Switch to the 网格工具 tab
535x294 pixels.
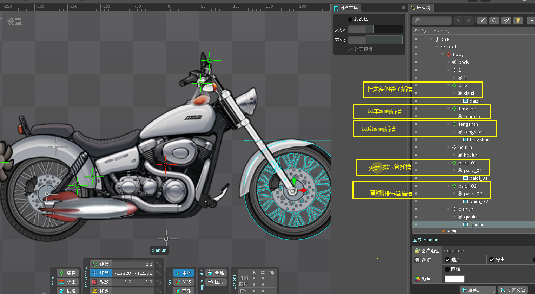pos(345,8)
